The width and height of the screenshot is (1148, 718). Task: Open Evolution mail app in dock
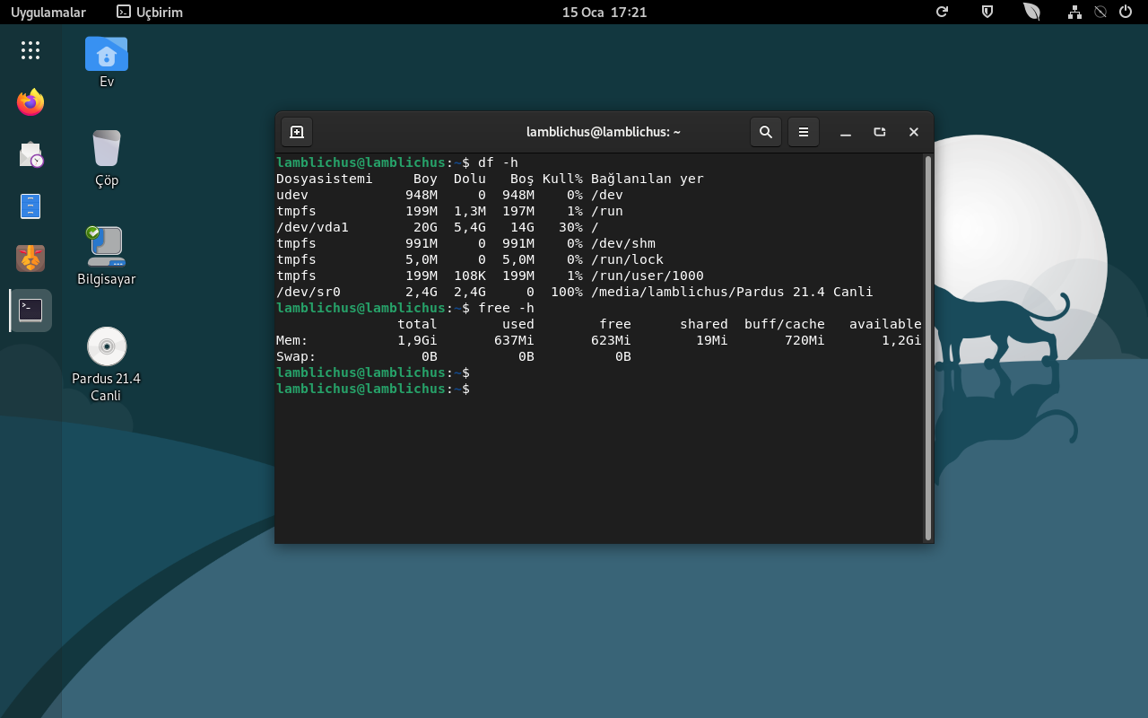30,154
